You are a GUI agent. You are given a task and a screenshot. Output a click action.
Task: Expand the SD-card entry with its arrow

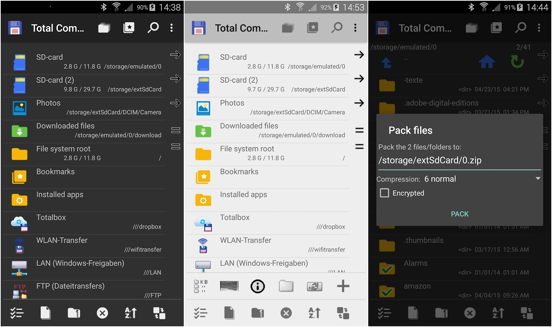point(176,55)
